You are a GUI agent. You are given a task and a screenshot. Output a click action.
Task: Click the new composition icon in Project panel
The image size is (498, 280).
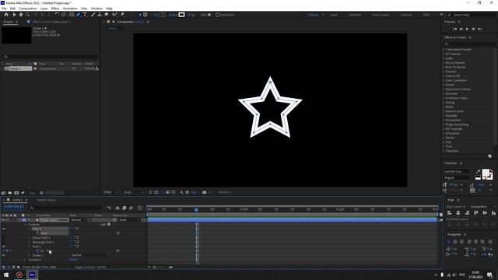click(x=16, y=193)
